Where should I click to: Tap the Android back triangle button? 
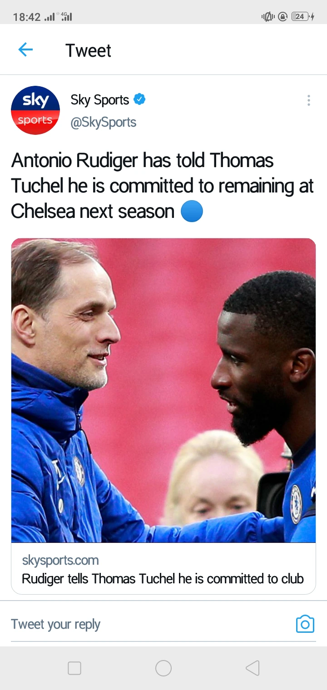[253, 668]
